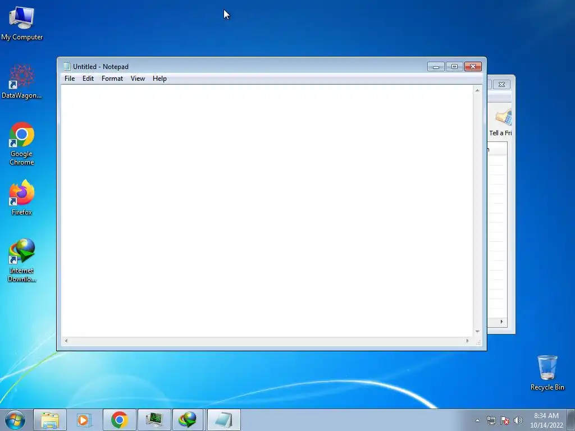Viewport: 575px width, 431px height.
Task: Select the Internet Download Manager desktop shortcut
Action: [x=22, y=260]
